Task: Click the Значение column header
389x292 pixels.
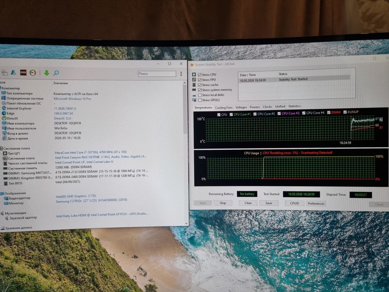Action: click(x=60, y=83)
